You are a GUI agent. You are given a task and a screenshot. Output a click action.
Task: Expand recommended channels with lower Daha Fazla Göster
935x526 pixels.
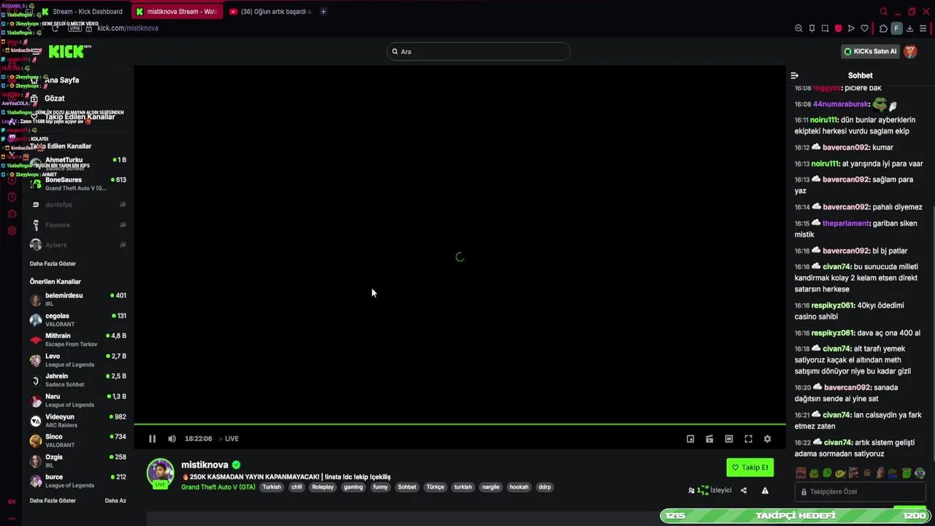coord(53,501)
